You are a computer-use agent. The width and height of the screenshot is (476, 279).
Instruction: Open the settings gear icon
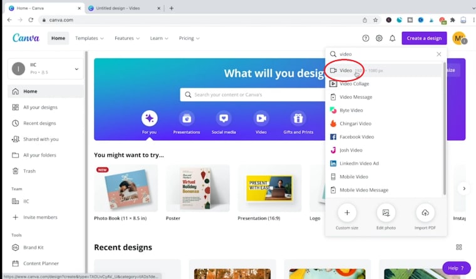pos(379,38)
